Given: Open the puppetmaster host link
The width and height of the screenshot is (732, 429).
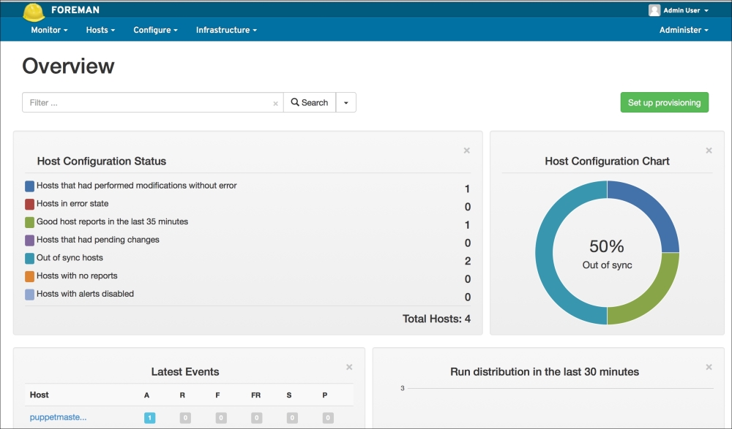Looking at the screenshot, I should (x=58, y=417).
